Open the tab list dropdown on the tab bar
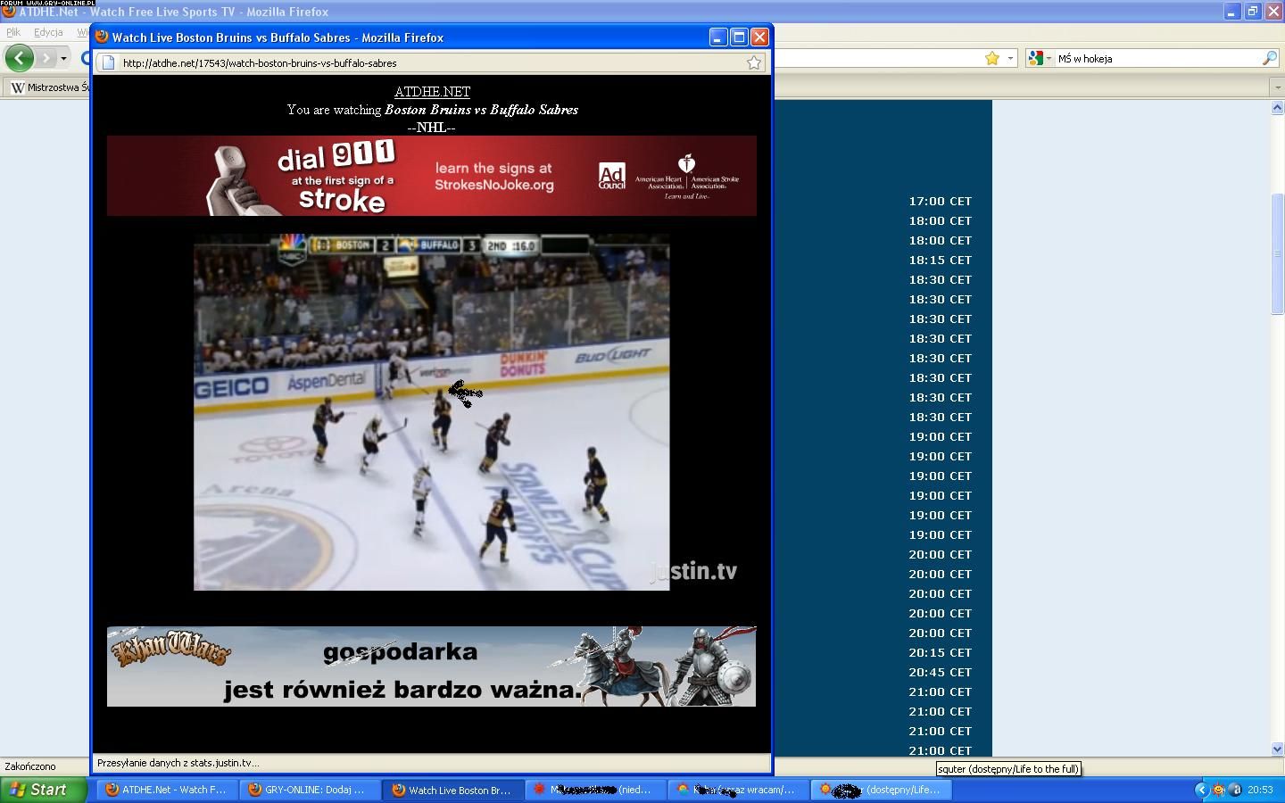Screen dimensions: 1285x803 (x=1276, y=87)
